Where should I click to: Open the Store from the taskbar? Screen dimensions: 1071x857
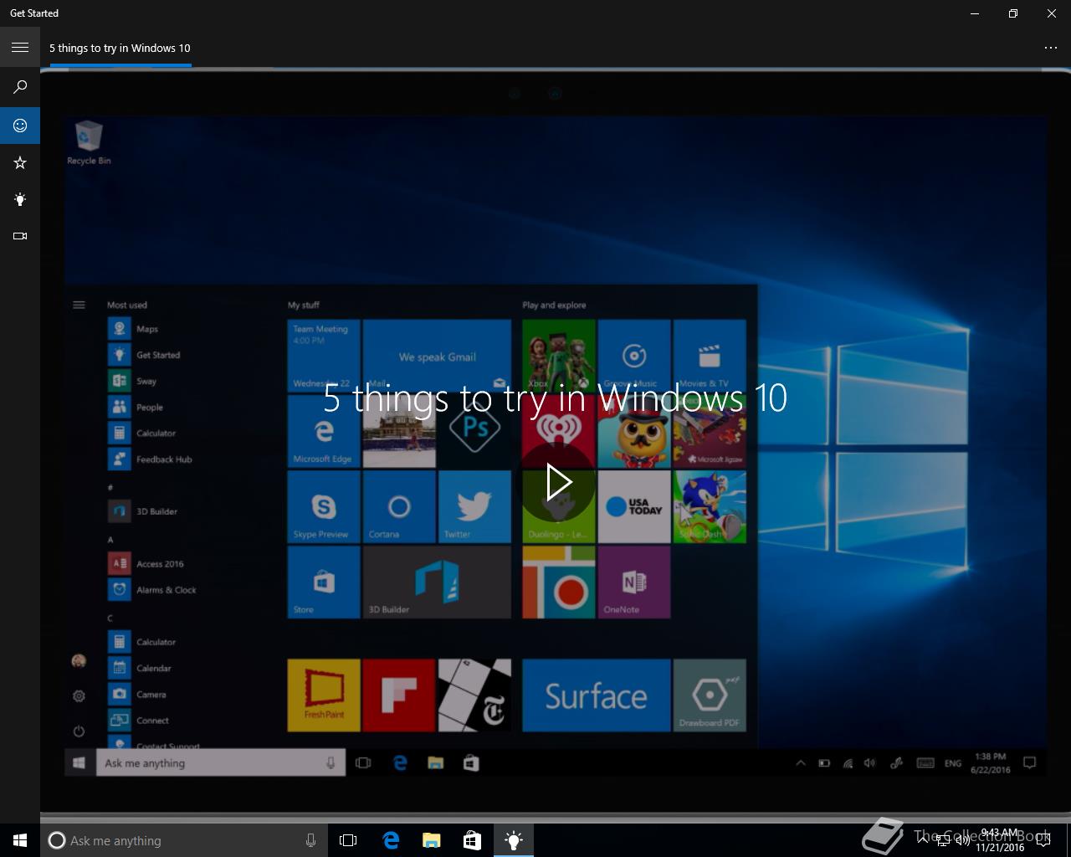coord(473,840)
